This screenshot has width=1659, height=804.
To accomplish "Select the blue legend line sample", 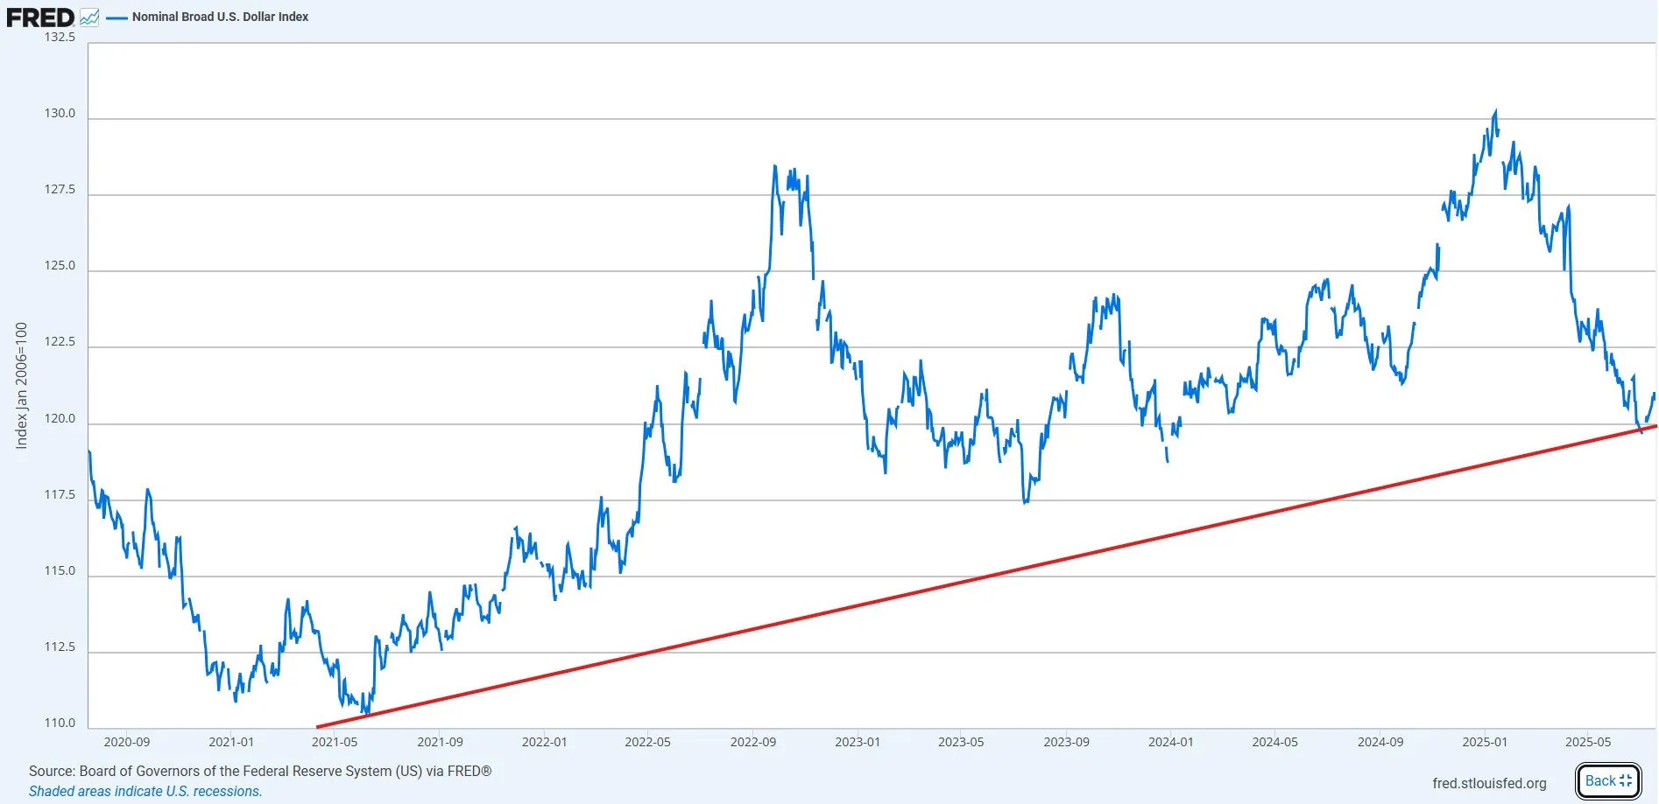I will [x=116, y=16].
